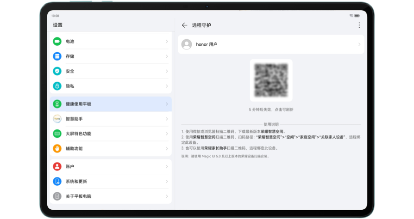Expand the 账户 row chevron
This screenshot has width=414, height=219.
[167, 166]
